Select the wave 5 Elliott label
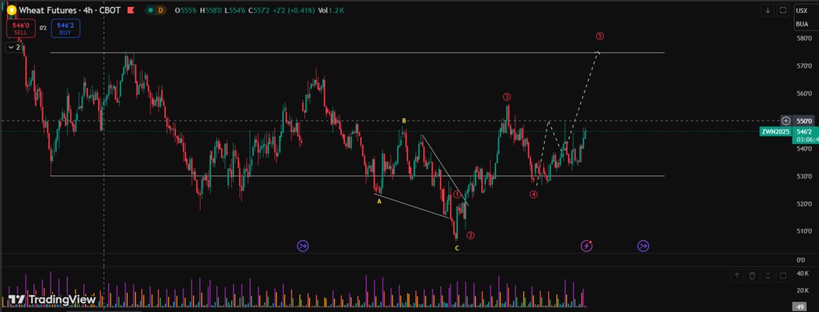Viewport: 819px width, 312px height. tap(600, 36)
